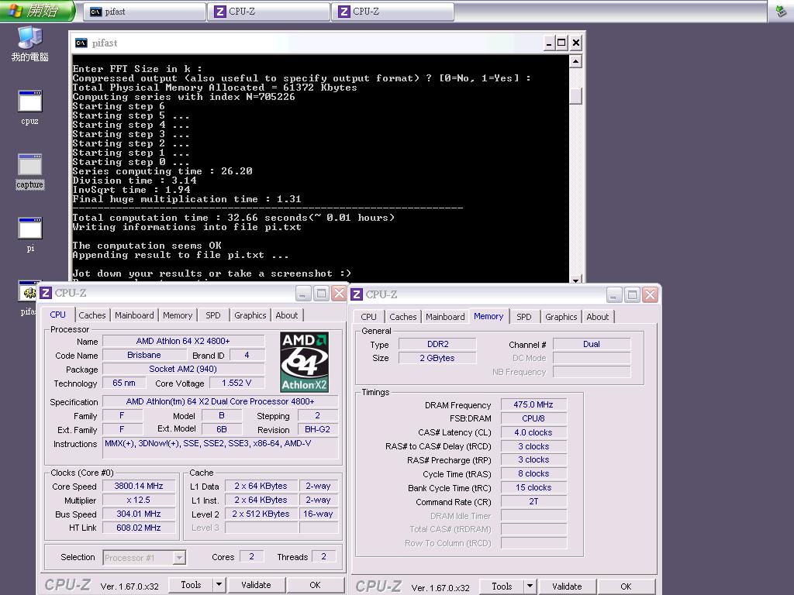This screenshot has height=595, width=794.
Task: Open Graphics tab in right CPU-Z window
Action: (x=561, y=317)
